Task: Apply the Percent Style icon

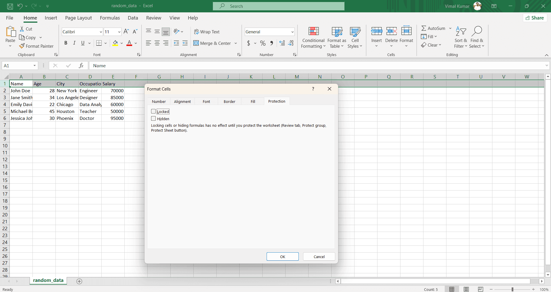Action: click(263, 43)
